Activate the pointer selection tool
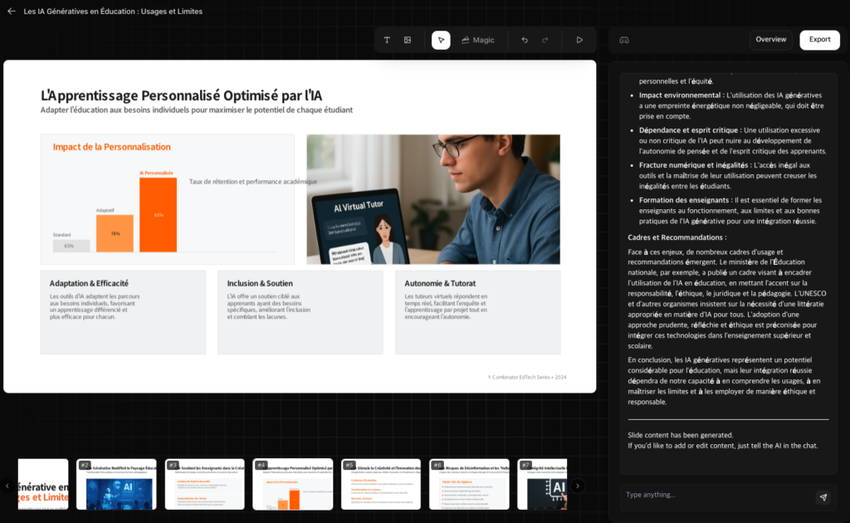Viewport: 850px width, 523px height. coord(441,40)
